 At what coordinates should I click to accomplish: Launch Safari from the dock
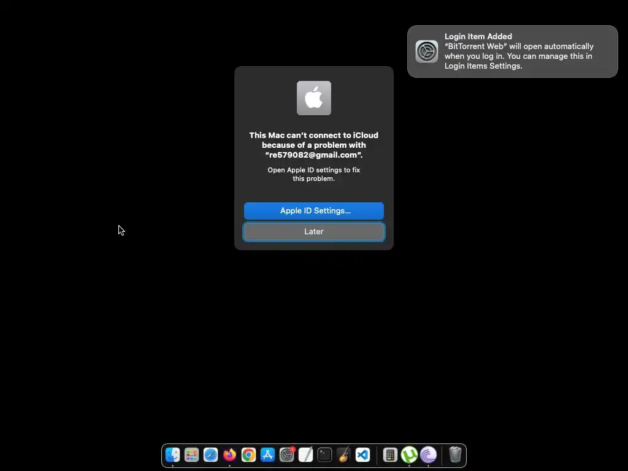point(211,454)
